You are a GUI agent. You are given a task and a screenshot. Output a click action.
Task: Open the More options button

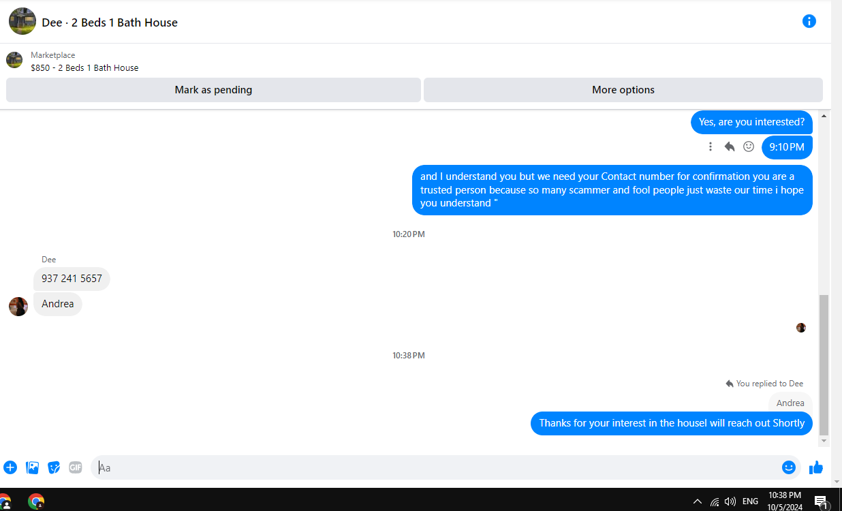pyautogui.click(x=623, y=90)
